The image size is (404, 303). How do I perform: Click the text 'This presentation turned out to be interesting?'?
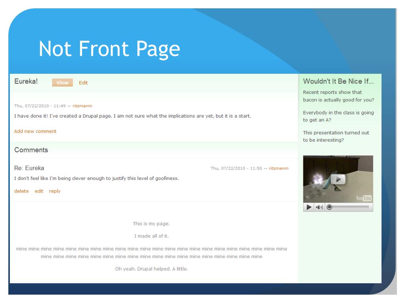(336, 136)
